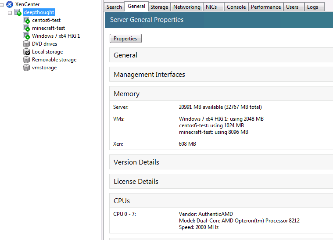The image size is (333, 240).
Task: Click the XenCenter root icon
Action: click(10, 4)
